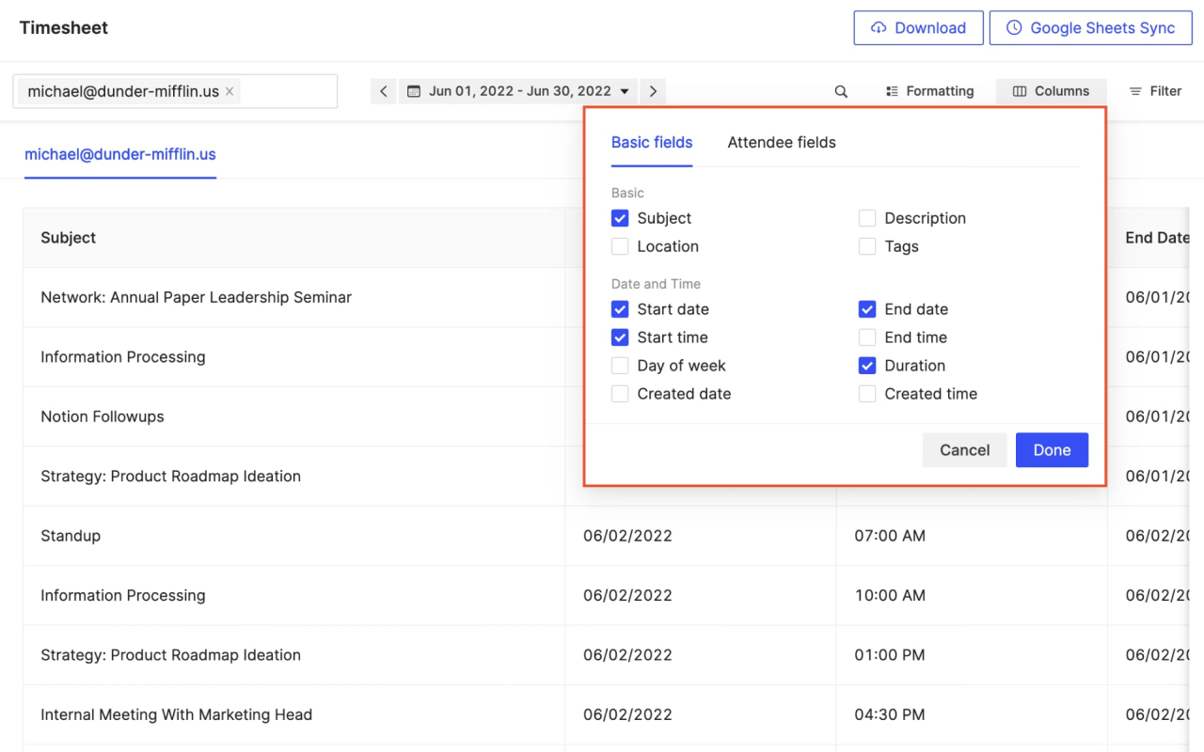The width and height of the screenshot is (1204, 752).
Task: Uncheck the Subject checkbox
Action: (x=620, y=218)
